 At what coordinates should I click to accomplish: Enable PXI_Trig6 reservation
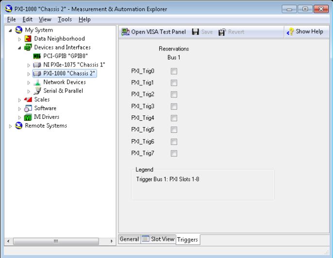[174, 142]
